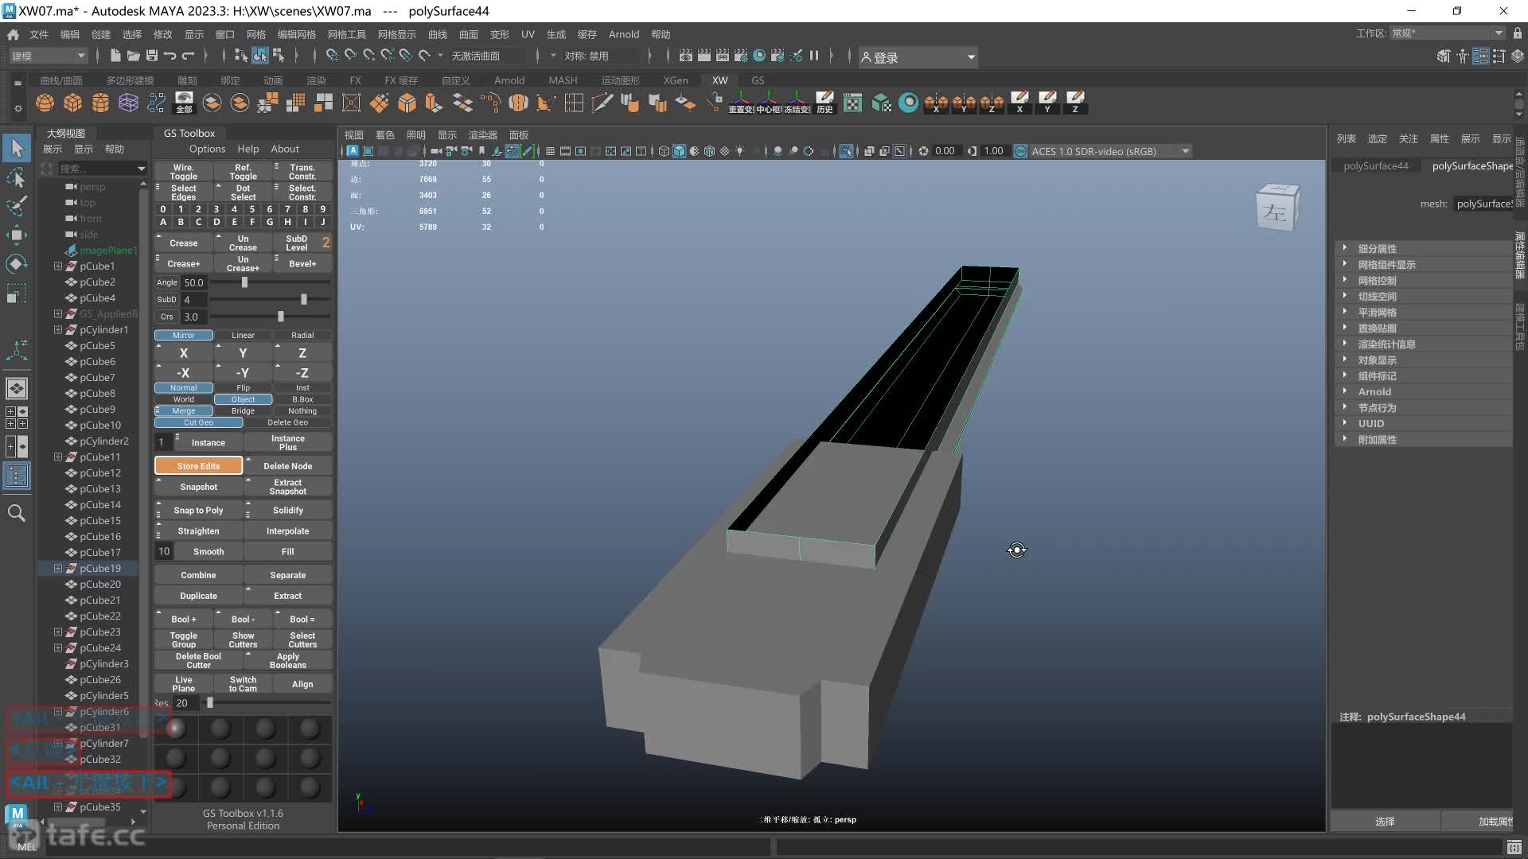1528x859 pixels.
Task: Click the pause playback icon in status line
Action: tap(814, 56)
